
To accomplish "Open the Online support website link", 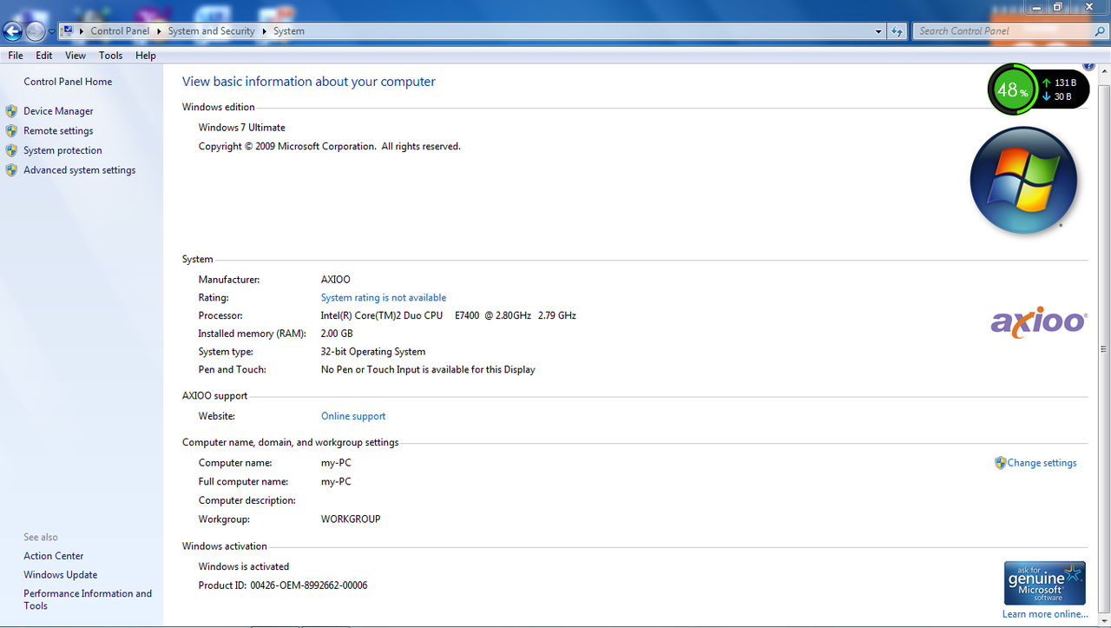I will pyautogui.click(x=353, y=417).
